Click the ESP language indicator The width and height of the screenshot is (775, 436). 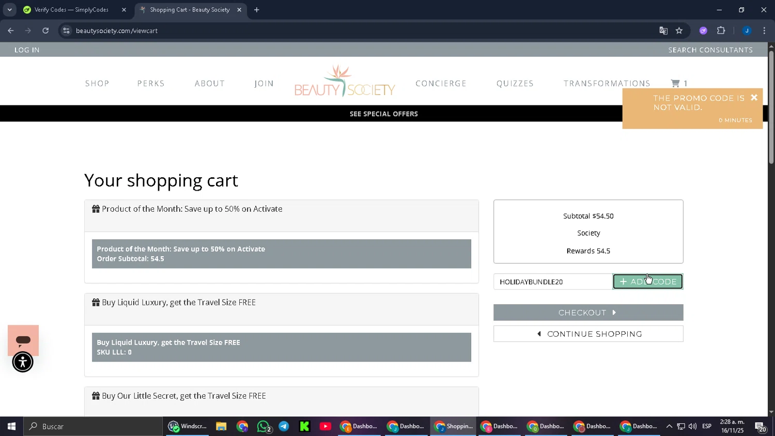click(x=707, y=426)
